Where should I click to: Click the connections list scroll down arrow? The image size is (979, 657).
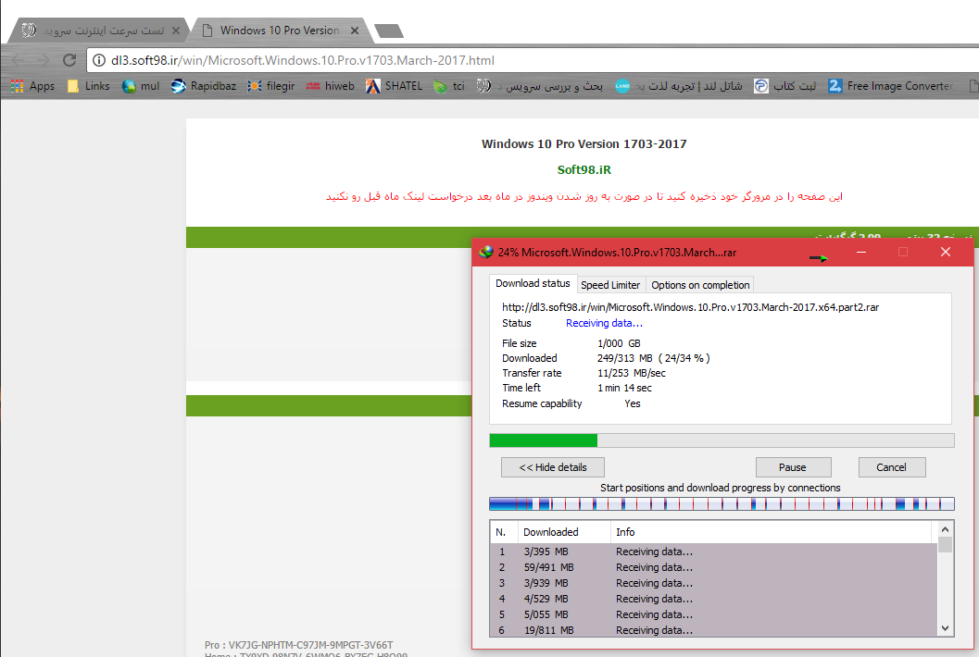click(x=946, y=628)
